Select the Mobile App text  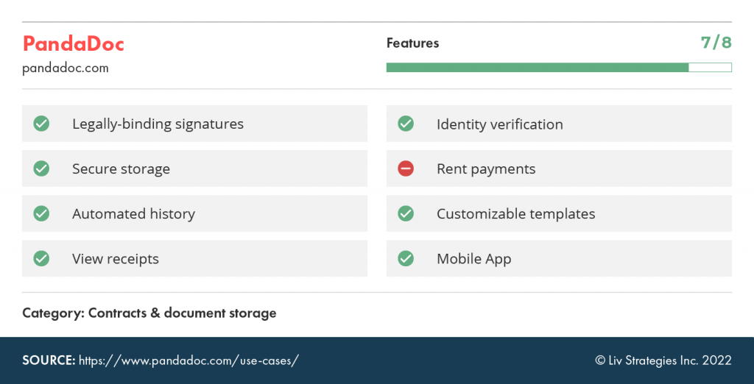click(x=473, y=259)
